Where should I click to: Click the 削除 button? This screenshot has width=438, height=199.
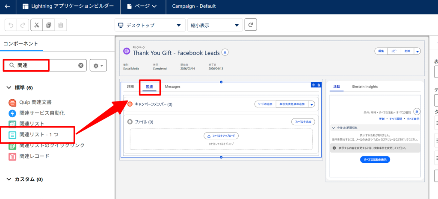coord(407,51)
